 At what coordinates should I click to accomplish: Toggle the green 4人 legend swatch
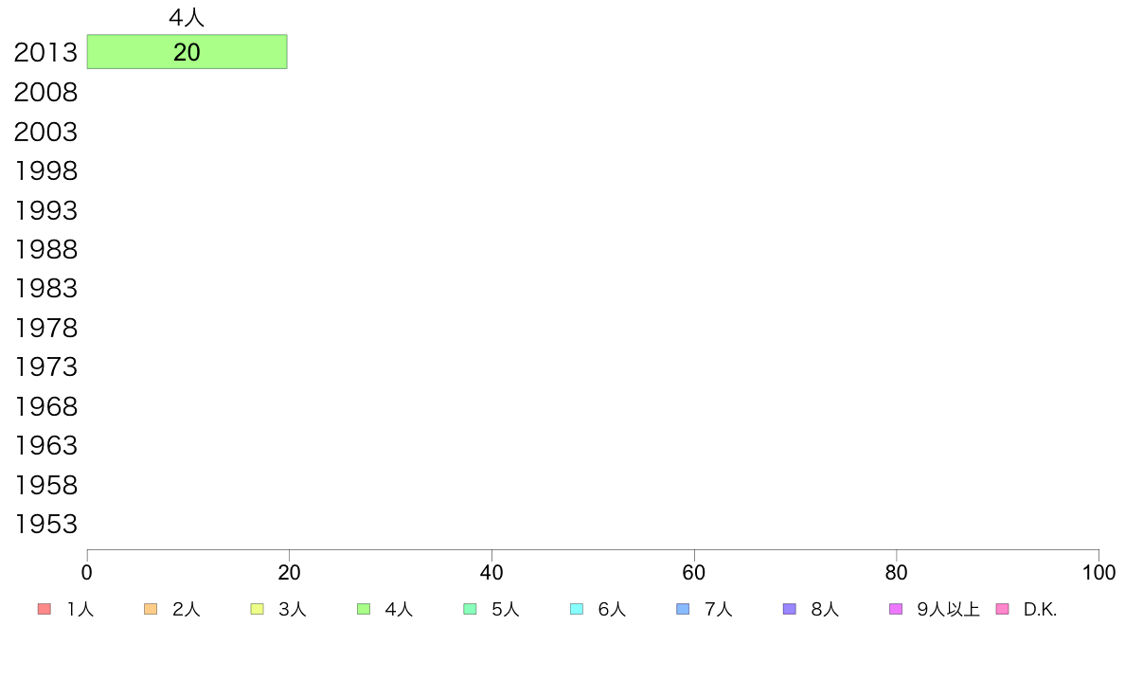click(364, 609)
